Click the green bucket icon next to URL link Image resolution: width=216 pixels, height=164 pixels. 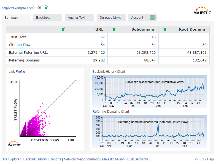pyautogui.click(x=46, y=7)
